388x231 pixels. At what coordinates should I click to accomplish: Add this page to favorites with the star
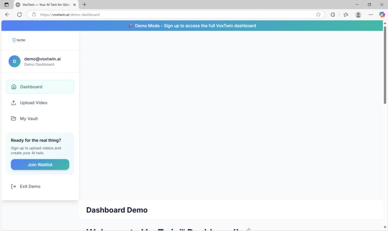tap(318, 14)
